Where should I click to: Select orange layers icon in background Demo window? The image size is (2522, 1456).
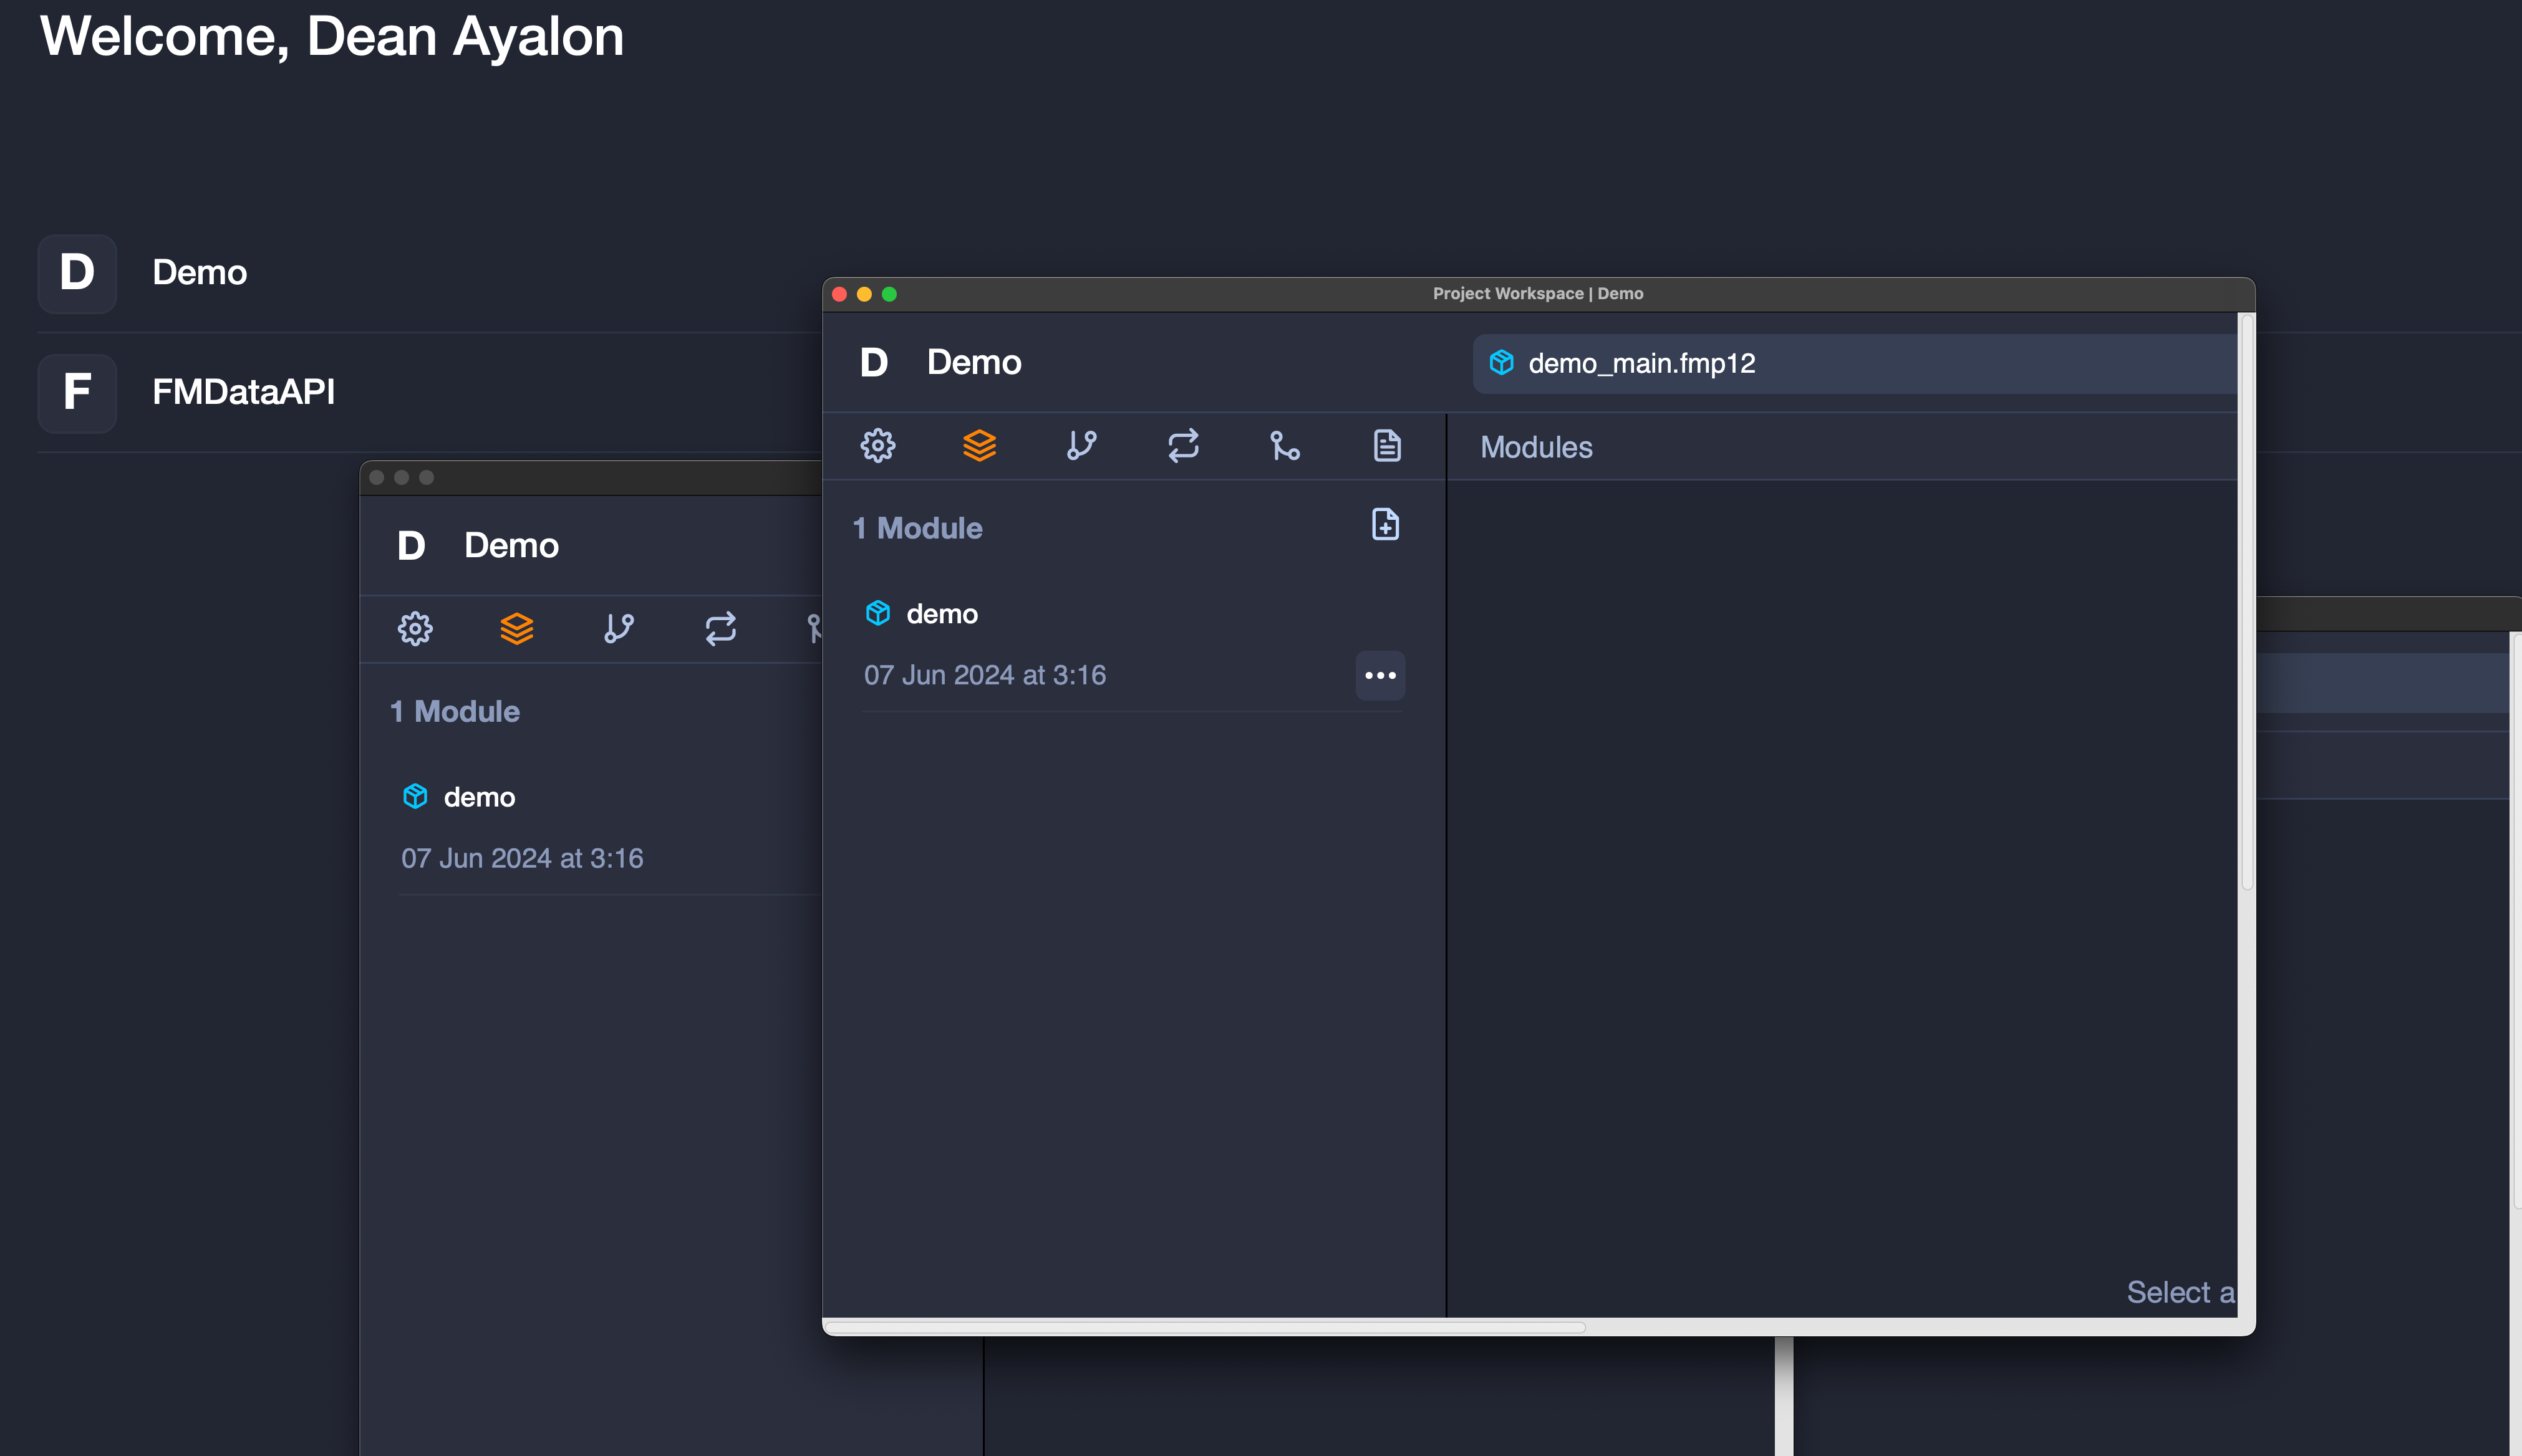[516, 629]
